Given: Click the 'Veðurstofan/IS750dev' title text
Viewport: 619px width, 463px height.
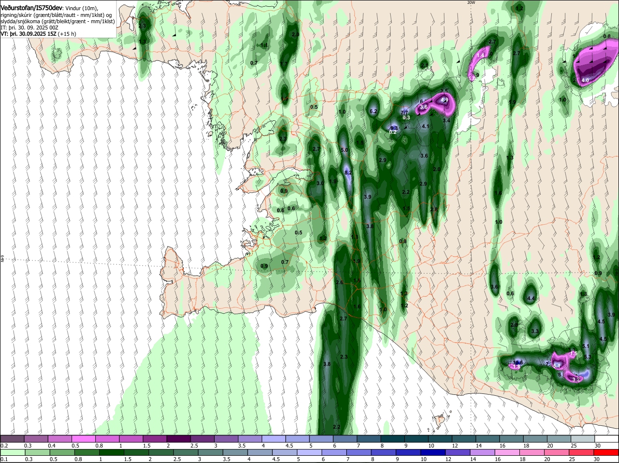Looking at the screenshot, I should tap(31, 8).
